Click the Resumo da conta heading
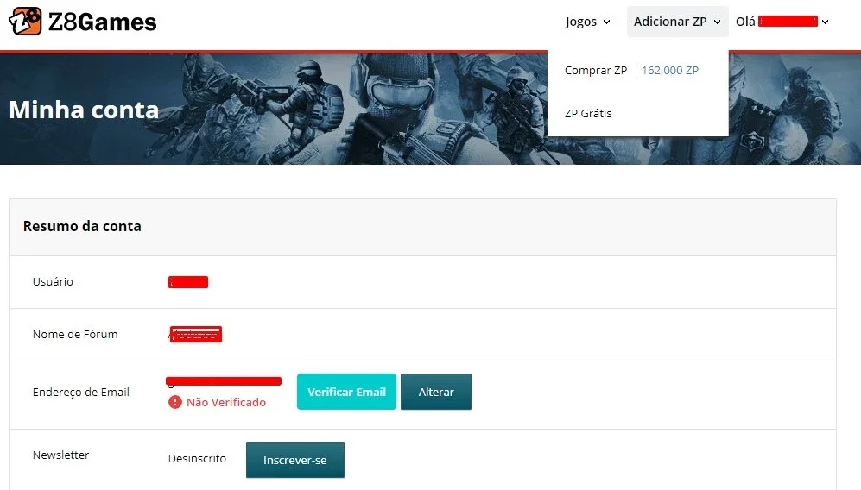The height and width of the screenshot is (490, 861). [82, 226]
